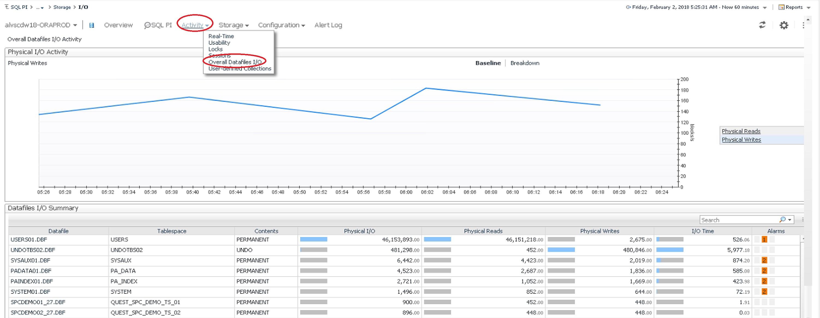Click the refresh arrows icon in the toolbar
Viewport: 820px width, 318px height.
[x=762, y=25]
